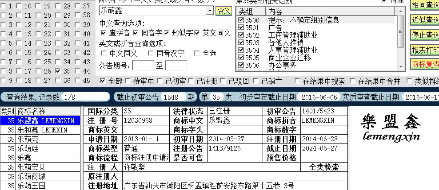The image size is (439, 190).
Task: Uncheck group 3501 广告
Action: (x=241, y=27)
